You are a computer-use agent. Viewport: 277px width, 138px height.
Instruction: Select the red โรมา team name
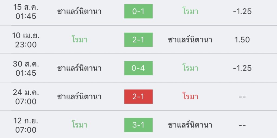[x=190, y=96]
